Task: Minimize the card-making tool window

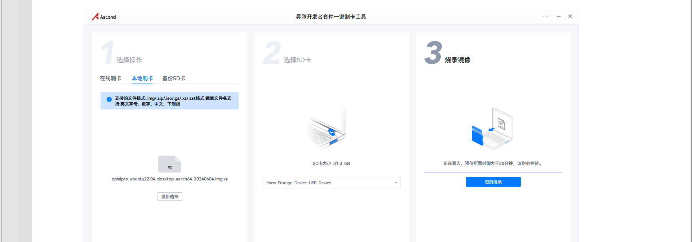Action: (x=558, y=16)
